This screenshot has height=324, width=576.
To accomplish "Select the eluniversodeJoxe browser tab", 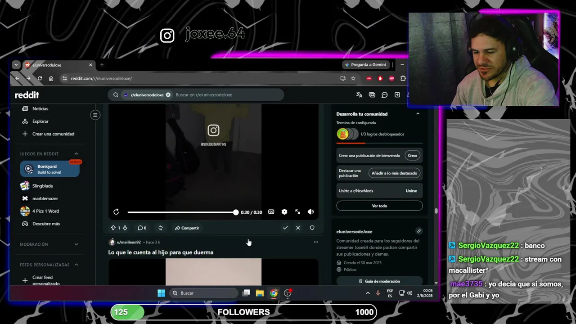I will pyautogui.click(x=58, y=65).
